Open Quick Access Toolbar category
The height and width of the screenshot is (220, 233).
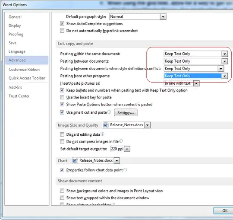[27, 78]
